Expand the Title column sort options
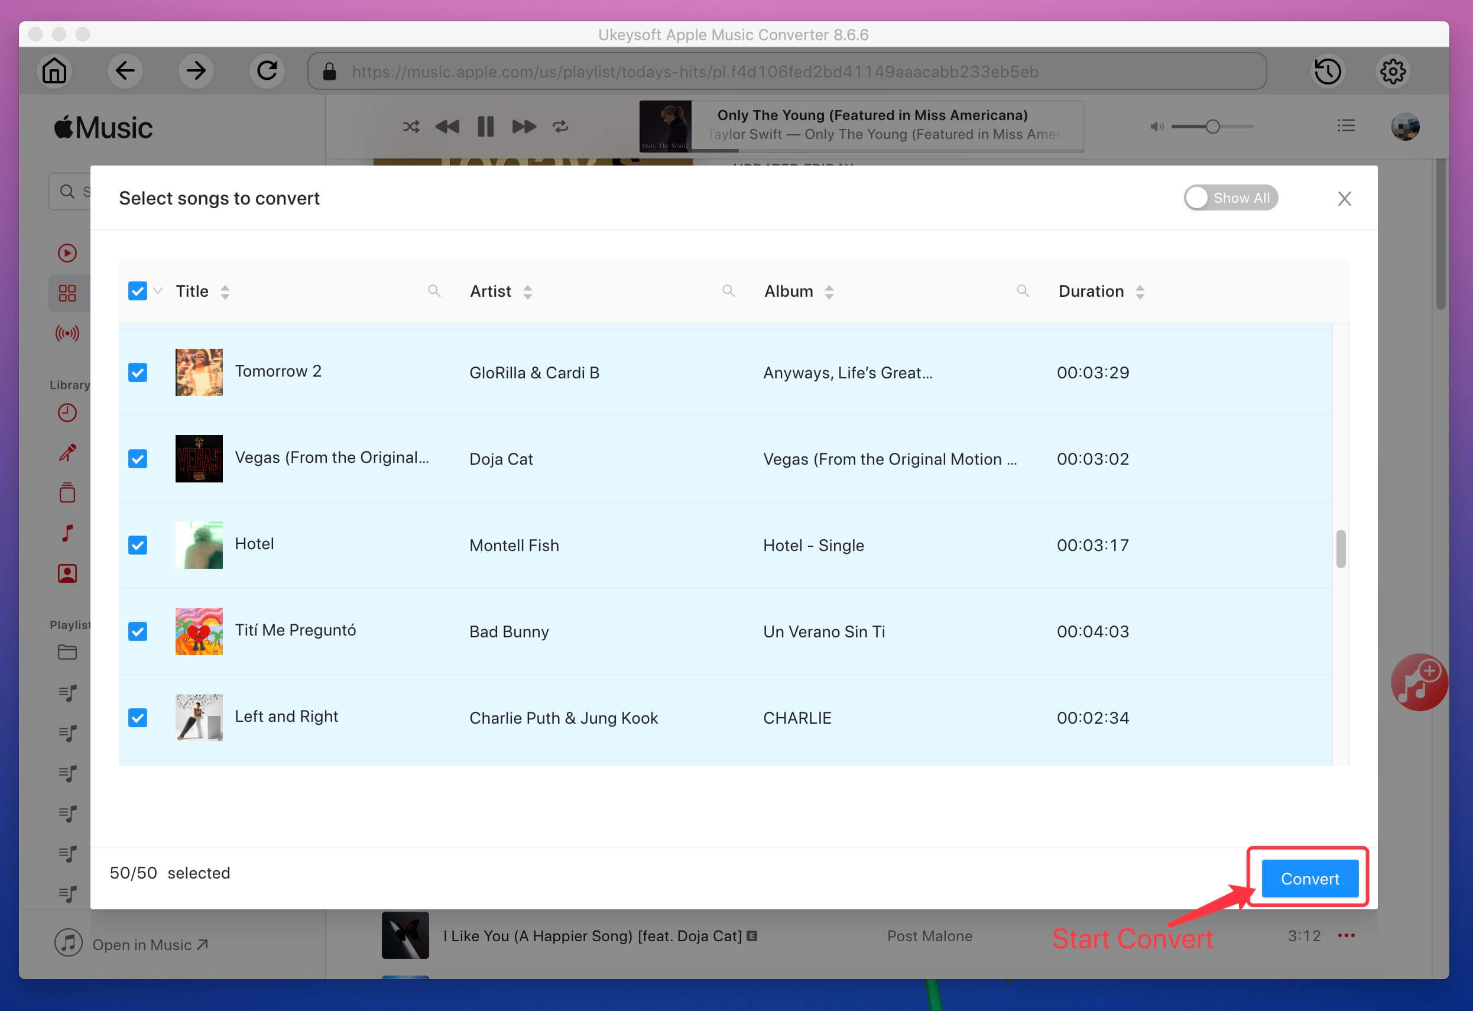This screenshot has width=1473, height=1011. pyautogui.click(x=224, y=292)
